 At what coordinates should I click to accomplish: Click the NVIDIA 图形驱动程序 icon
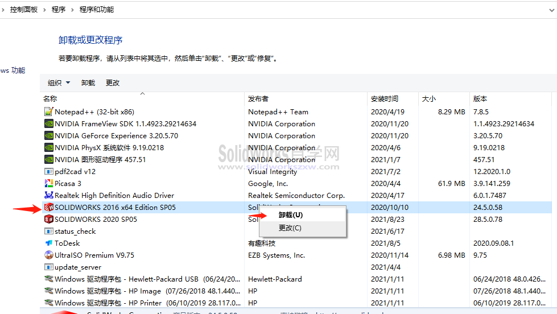coord(49,159)
